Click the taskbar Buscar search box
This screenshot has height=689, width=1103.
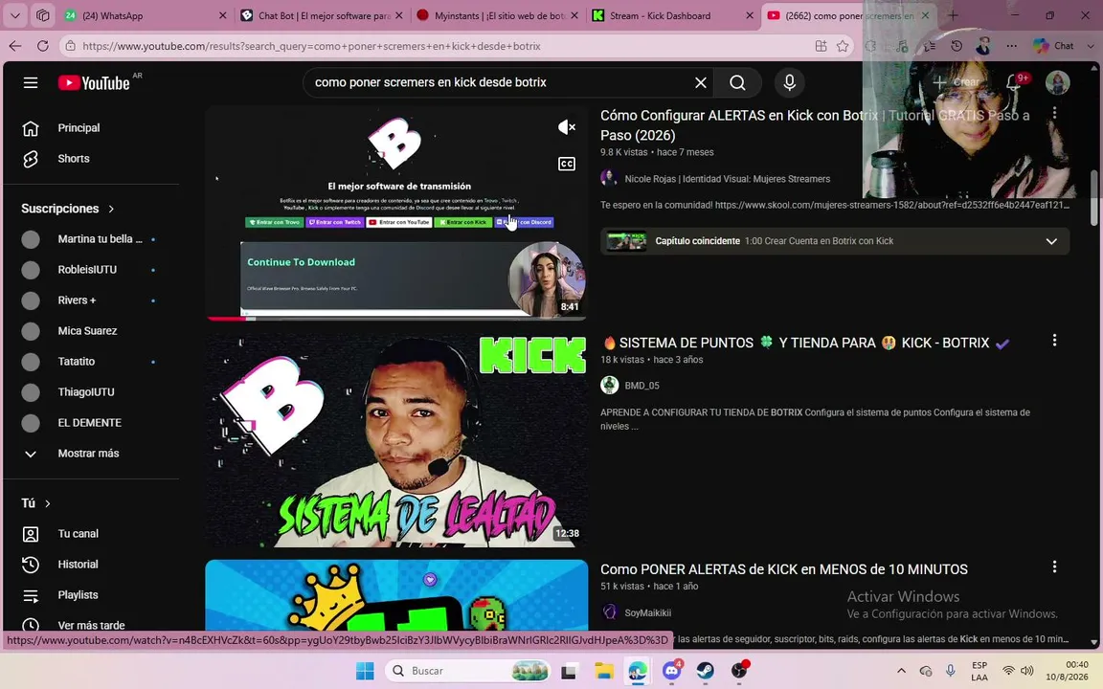tap(468, 672)
